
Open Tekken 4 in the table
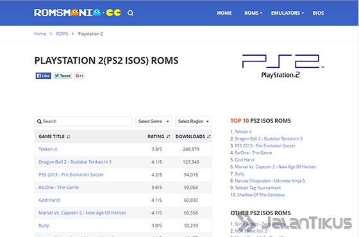click(47, 149)
